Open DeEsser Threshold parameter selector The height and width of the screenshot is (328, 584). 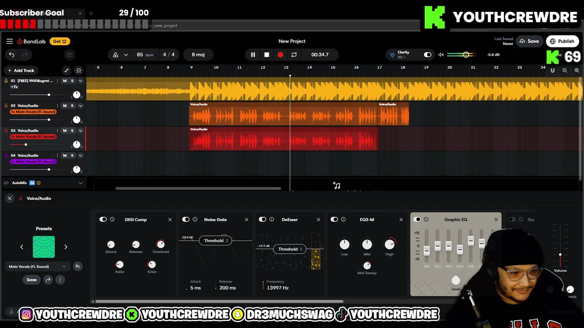(x=290, y=249)
